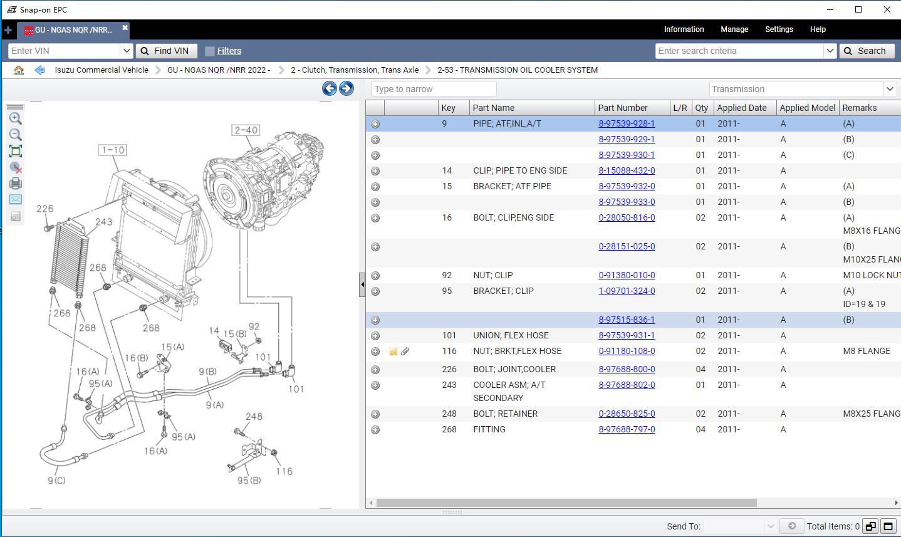Click the maximize list panel icon

[x=888, y=526]
